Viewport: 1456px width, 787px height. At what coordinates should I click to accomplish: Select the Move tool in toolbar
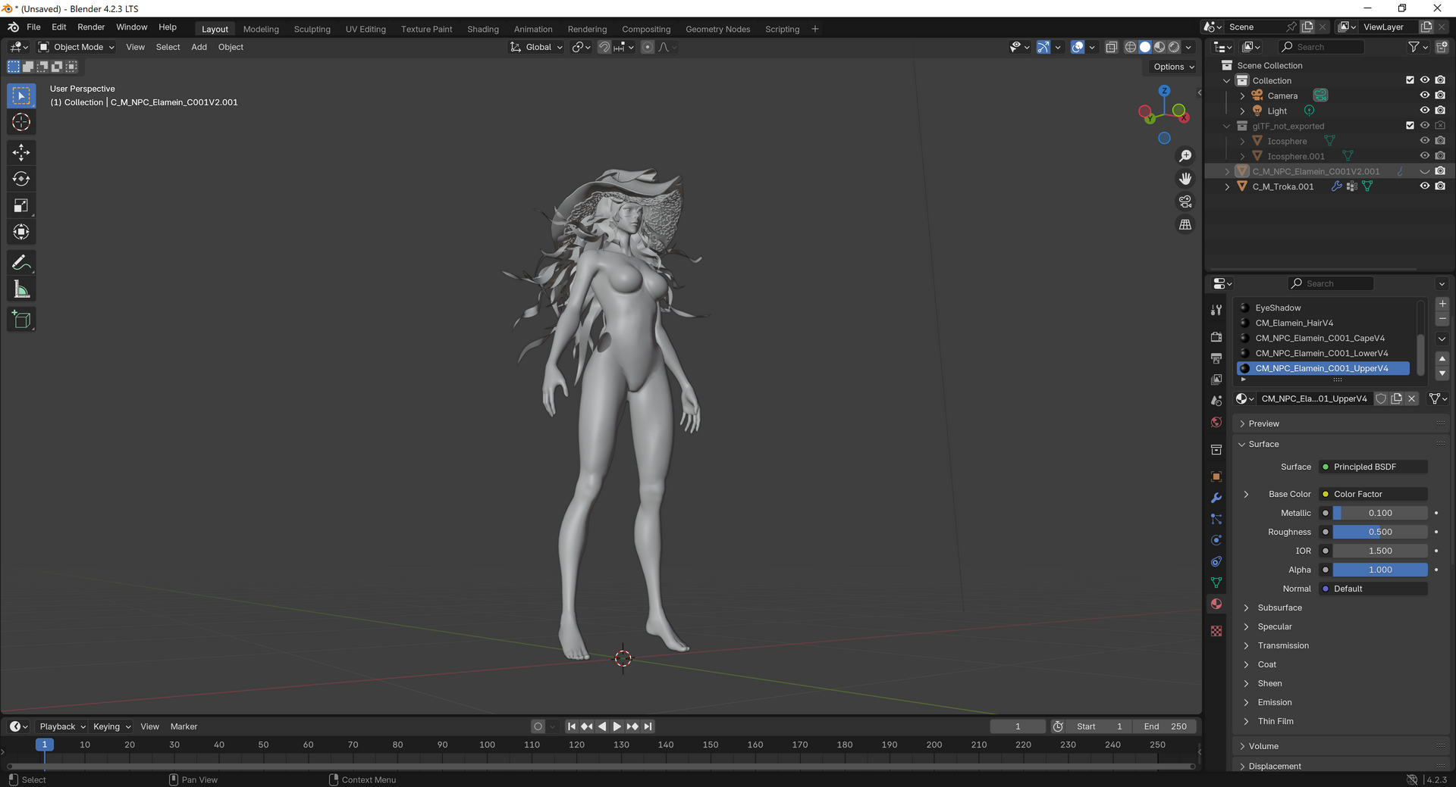(21, 152)
